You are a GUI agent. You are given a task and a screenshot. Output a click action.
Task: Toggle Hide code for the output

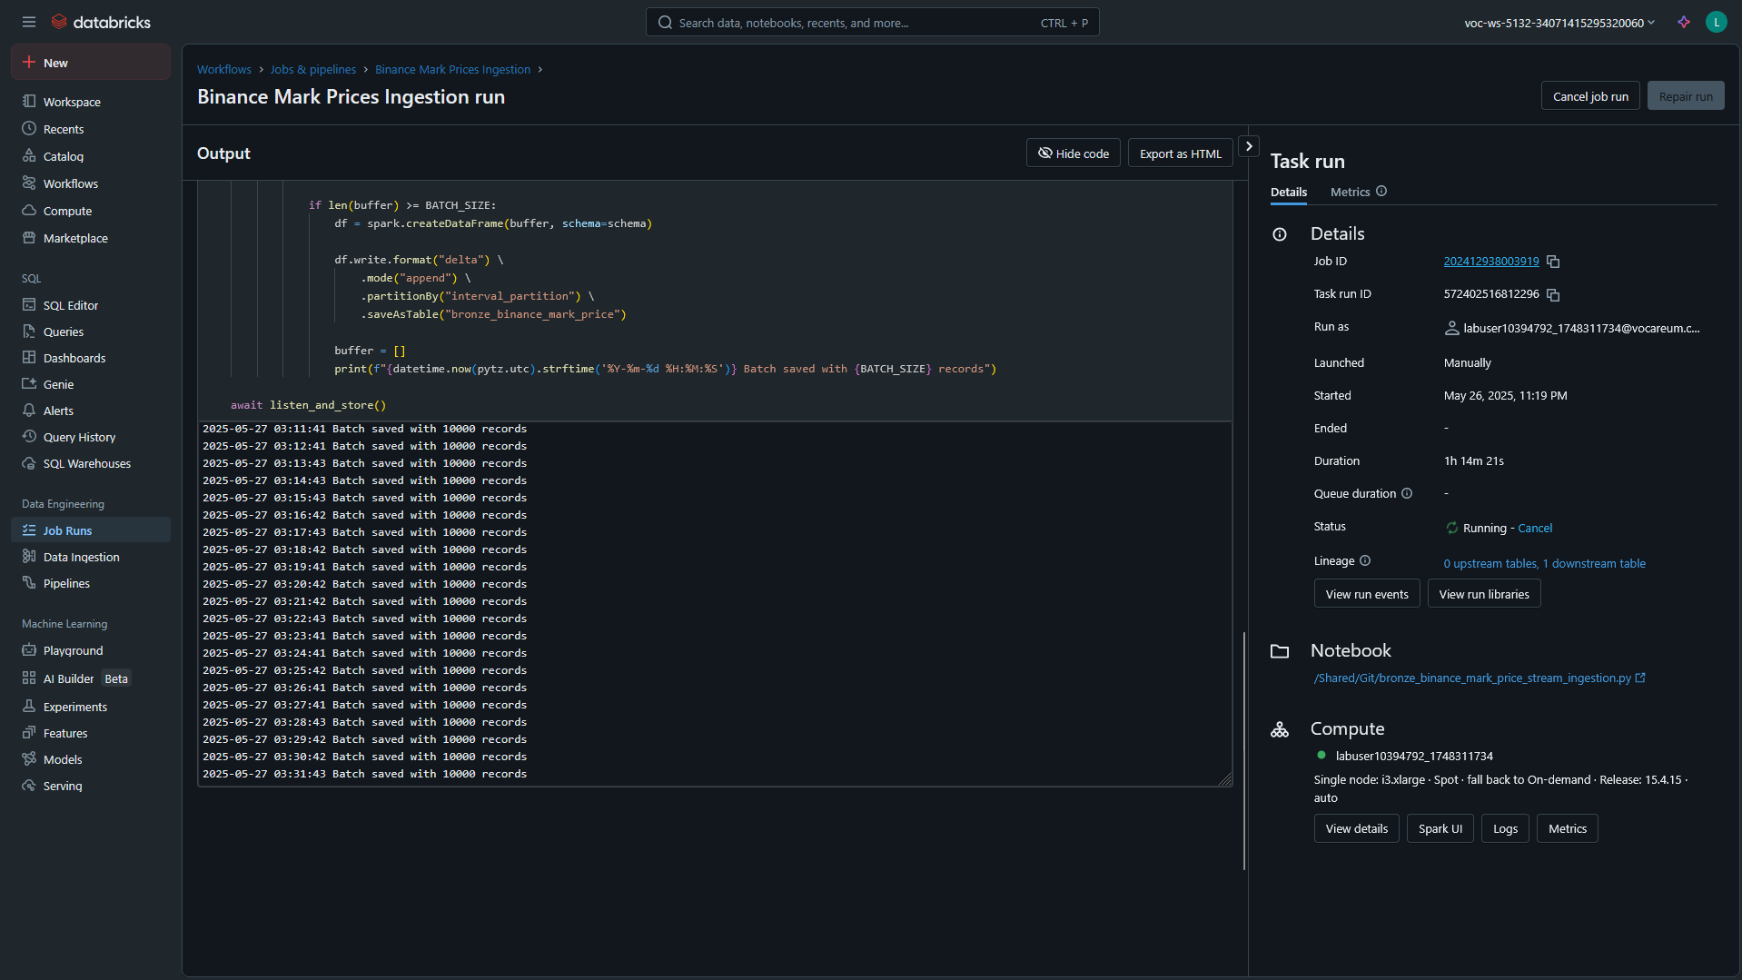pos(1073,153)
